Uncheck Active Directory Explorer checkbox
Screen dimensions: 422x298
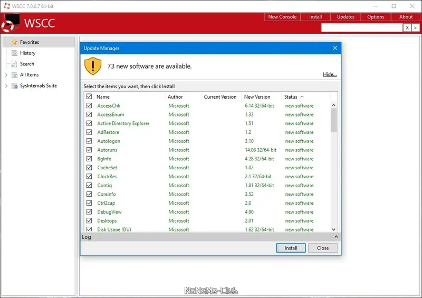pyautogui.click(x=89, y=123)
